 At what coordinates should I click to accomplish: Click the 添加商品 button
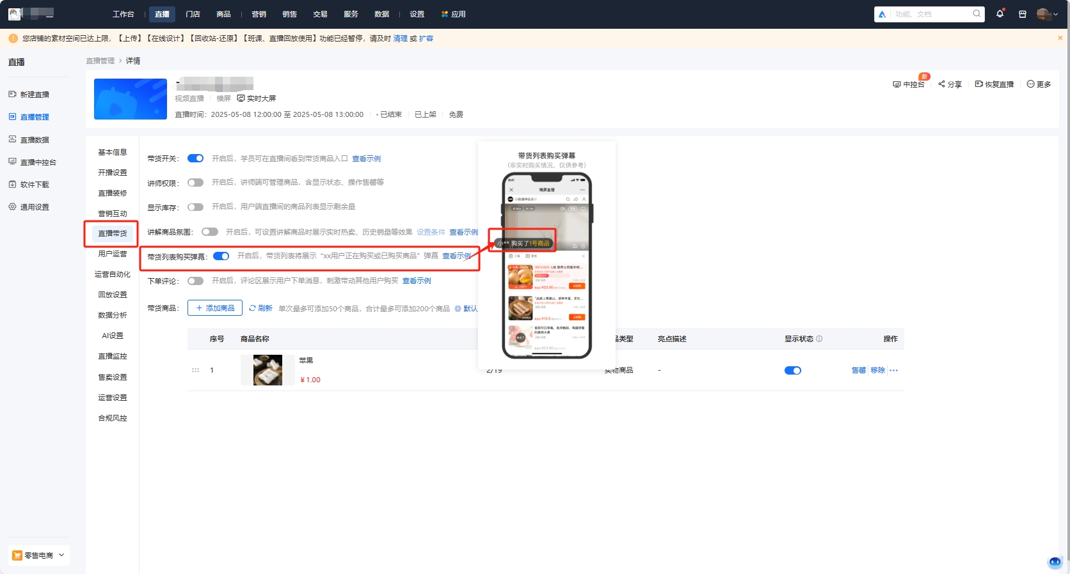point(215,308)
